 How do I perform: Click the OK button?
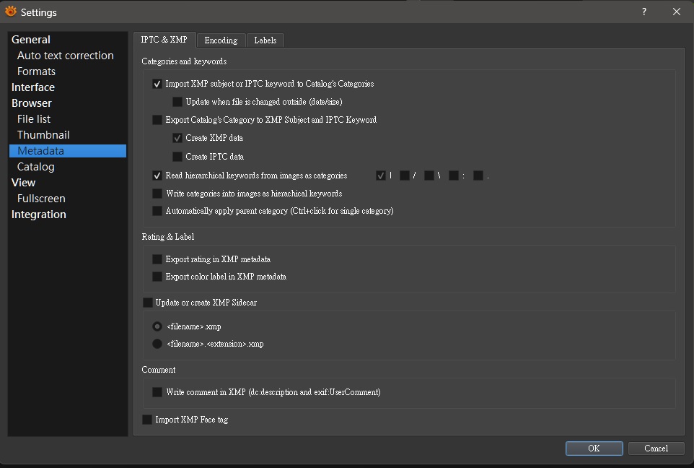coord(594,448)
